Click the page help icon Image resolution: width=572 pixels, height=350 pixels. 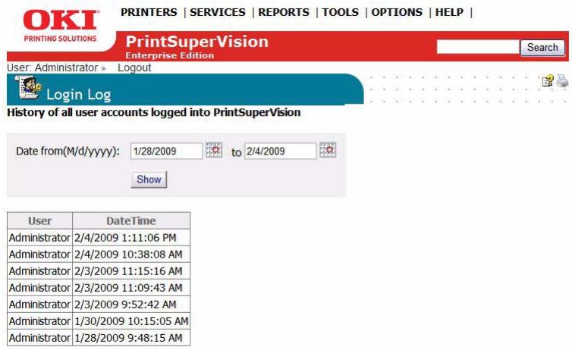pos(547,81)
